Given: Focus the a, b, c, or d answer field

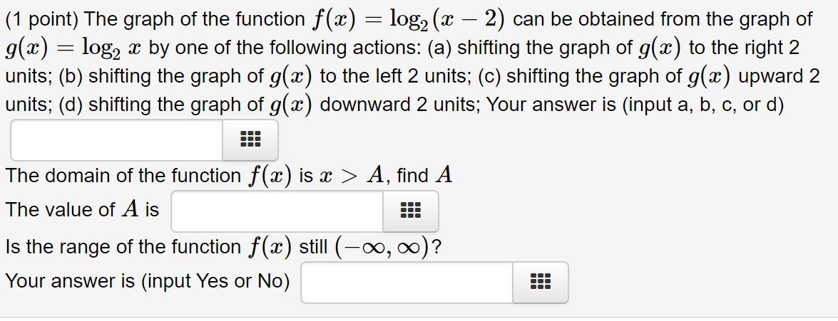Looking at the screenshot, I should (116, 140).
